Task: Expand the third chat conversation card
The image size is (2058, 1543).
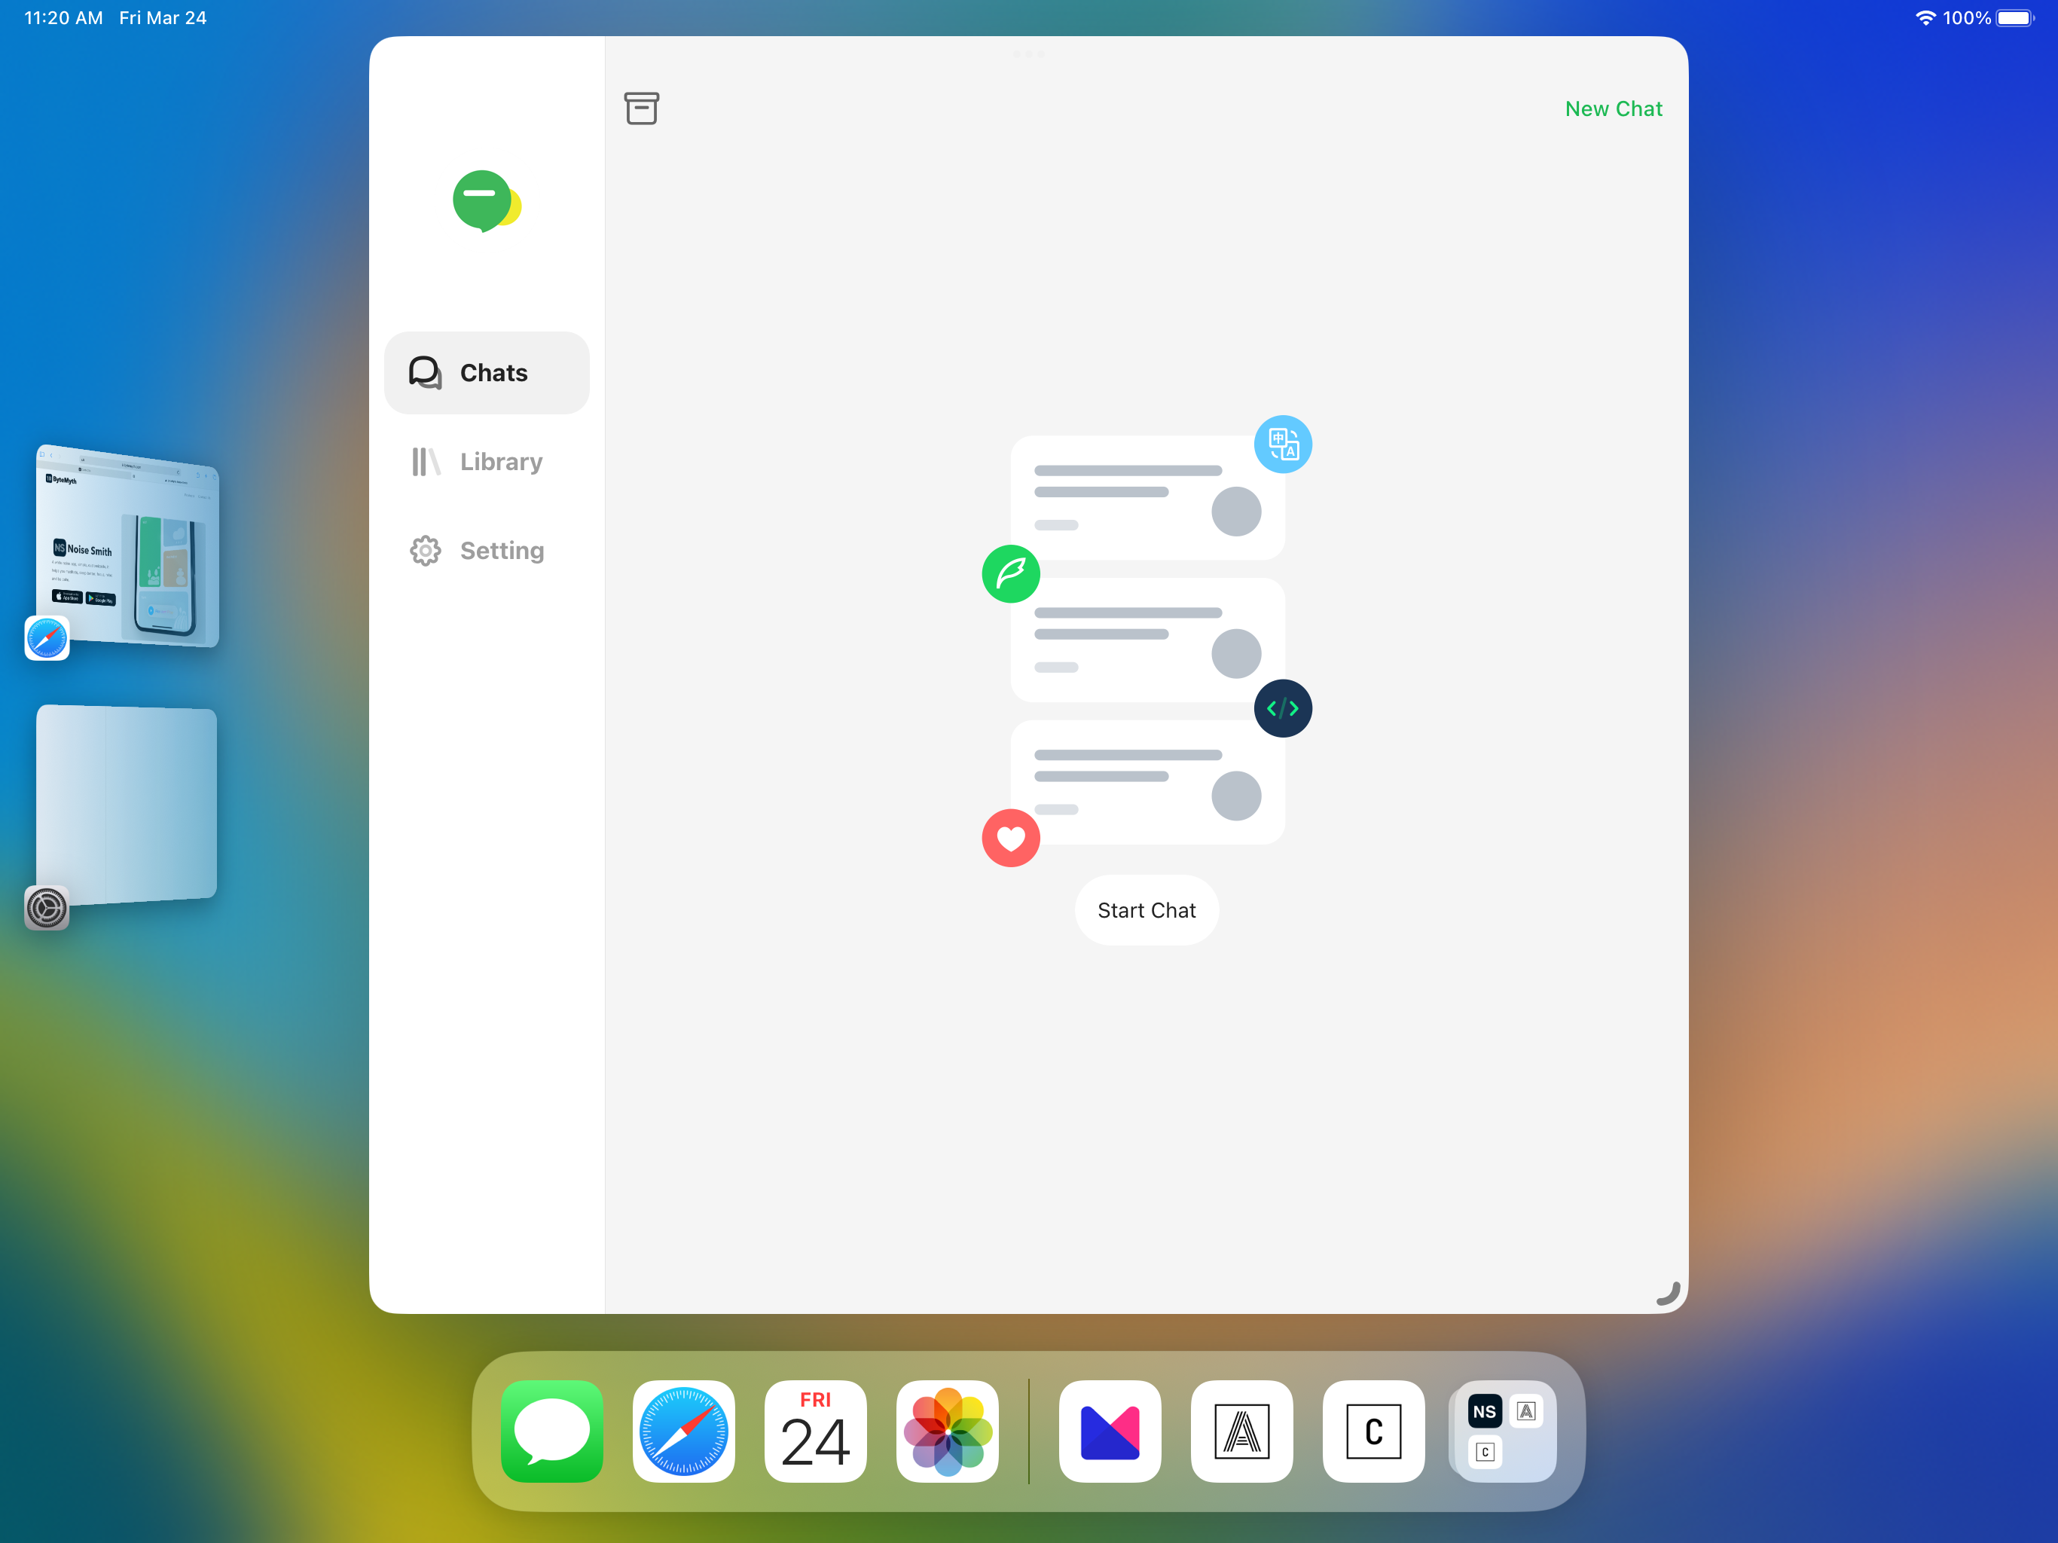Action: (1144, 778)
